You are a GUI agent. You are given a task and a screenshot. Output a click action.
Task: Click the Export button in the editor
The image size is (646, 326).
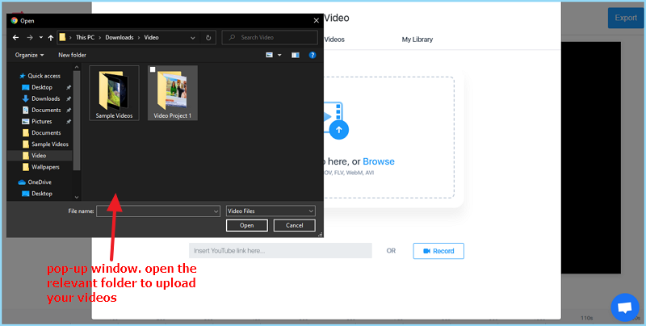[x=625, y=18]
